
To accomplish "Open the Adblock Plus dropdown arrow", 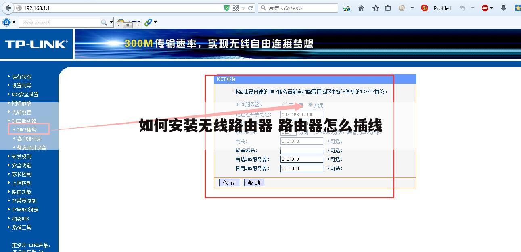I will [491, 8].
